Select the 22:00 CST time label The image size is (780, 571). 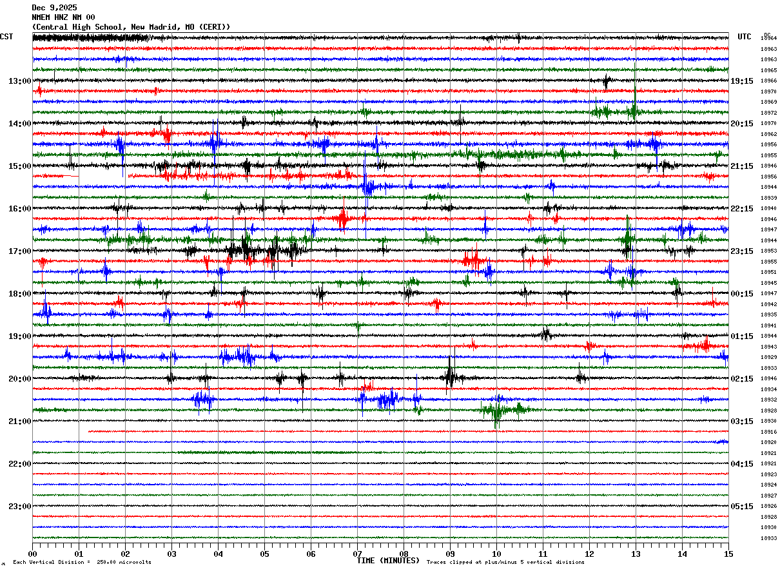[x=19, y=464]
